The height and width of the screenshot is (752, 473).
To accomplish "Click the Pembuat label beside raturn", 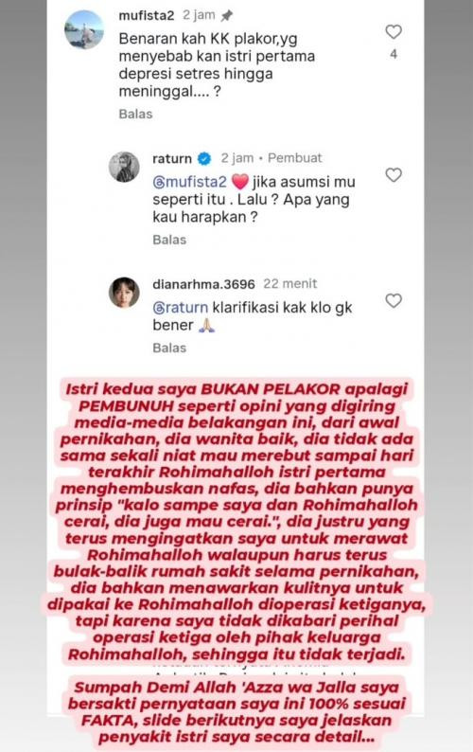I will click(295, 158).
